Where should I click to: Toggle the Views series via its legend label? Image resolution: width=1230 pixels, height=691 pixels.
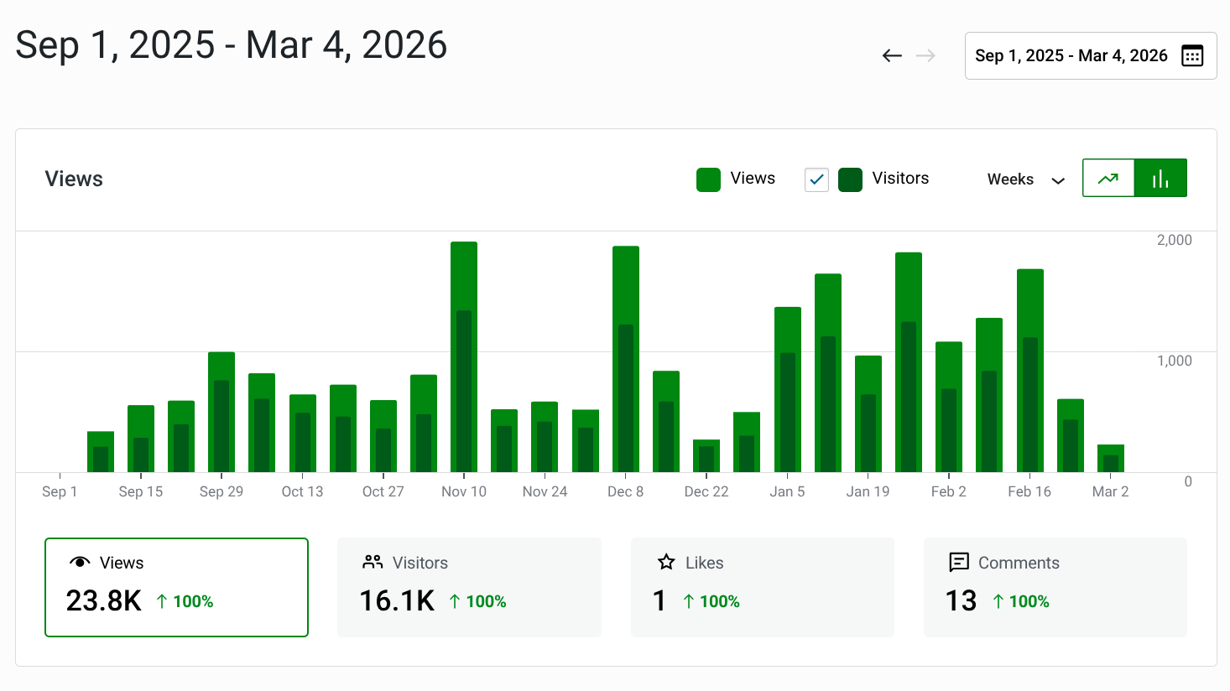[753, 178]
